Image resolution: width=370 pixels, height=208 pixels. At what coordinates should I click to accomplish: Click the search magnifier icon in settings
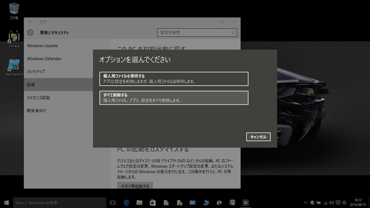(x=233, y=32)
